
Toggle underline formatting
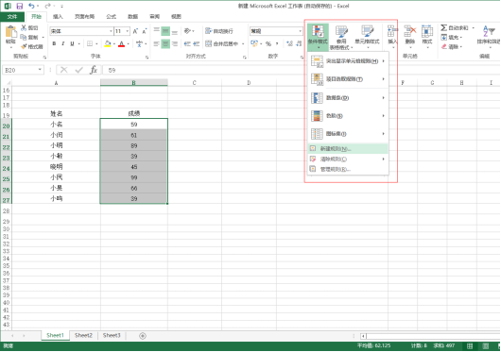[72, 43]
